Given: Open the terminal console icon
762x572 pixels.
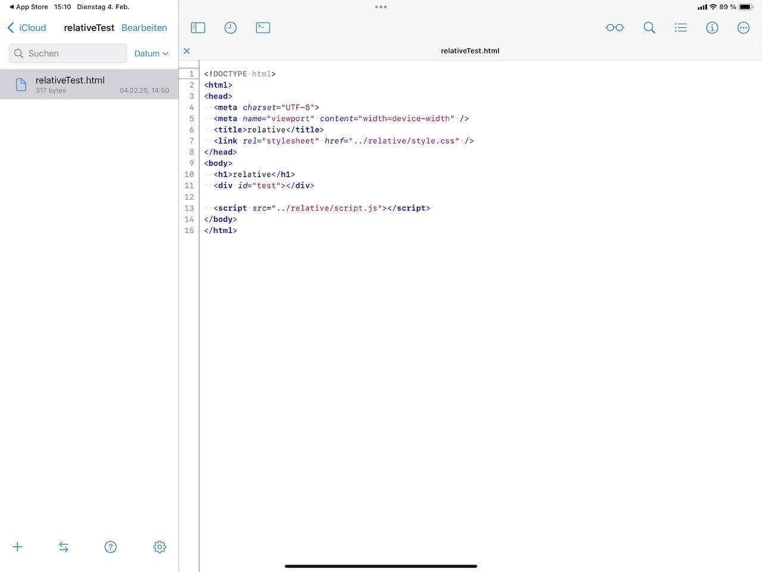Looking at the screenshot, I should point(263,27).
